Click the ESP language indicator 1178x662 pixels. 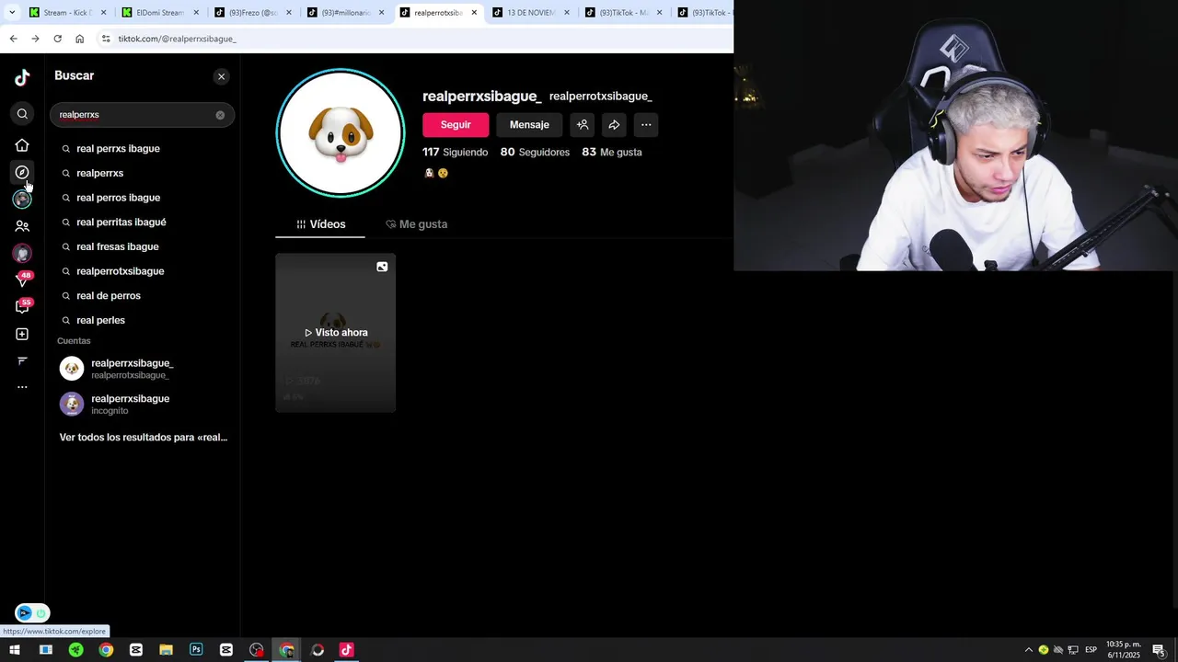click(1091, 650)
